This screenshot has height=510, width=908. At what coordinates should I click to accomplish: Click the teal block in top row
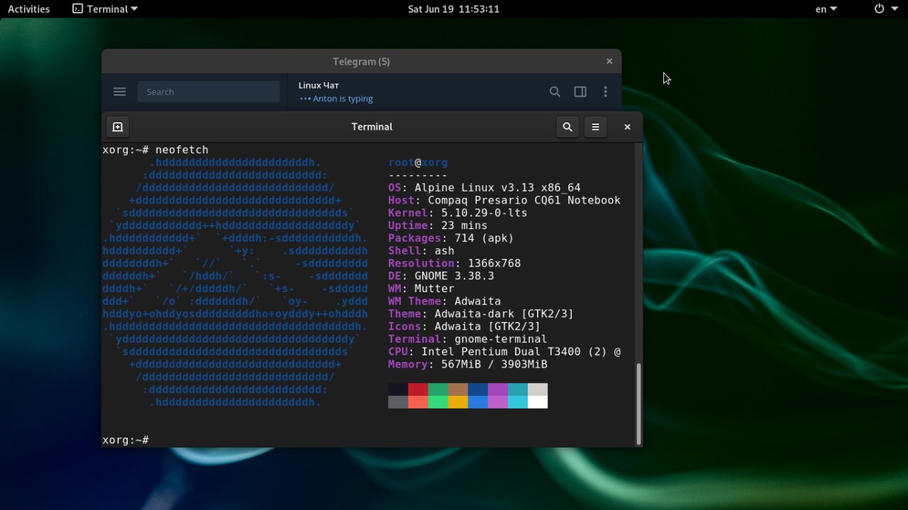pos(517,389)
